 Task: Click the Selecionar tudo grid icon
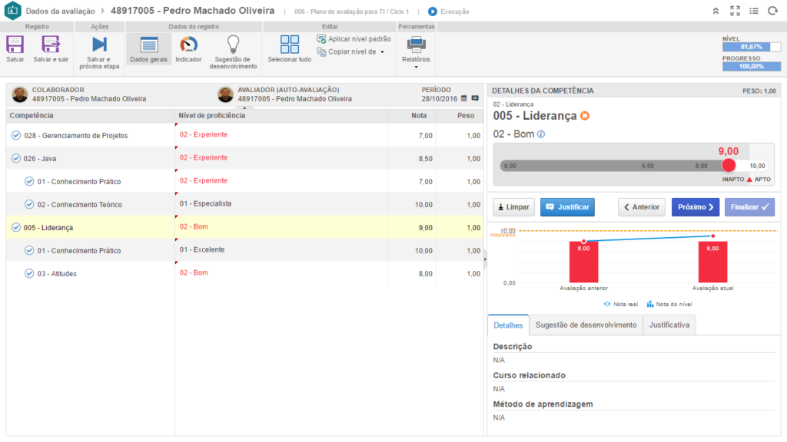click(x=289, y=45)
